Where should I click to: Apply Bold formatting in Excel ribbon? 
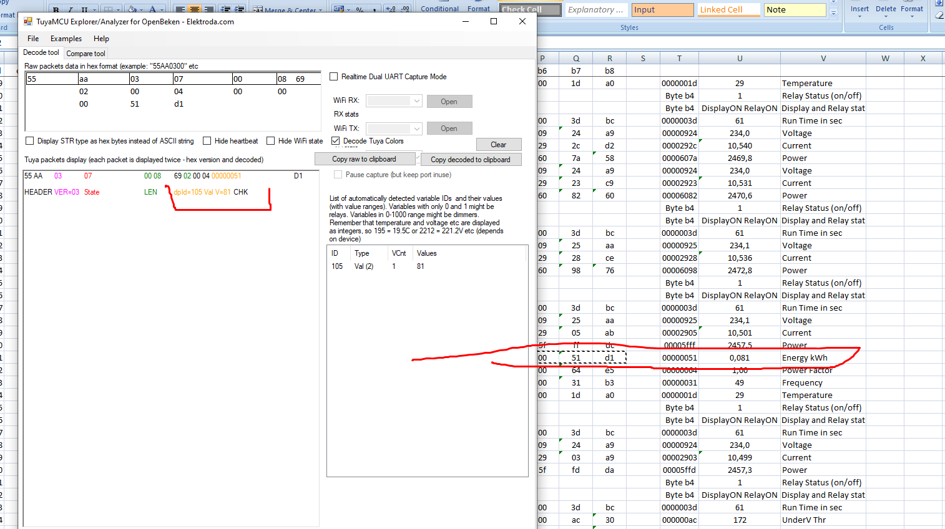point(56,10)
